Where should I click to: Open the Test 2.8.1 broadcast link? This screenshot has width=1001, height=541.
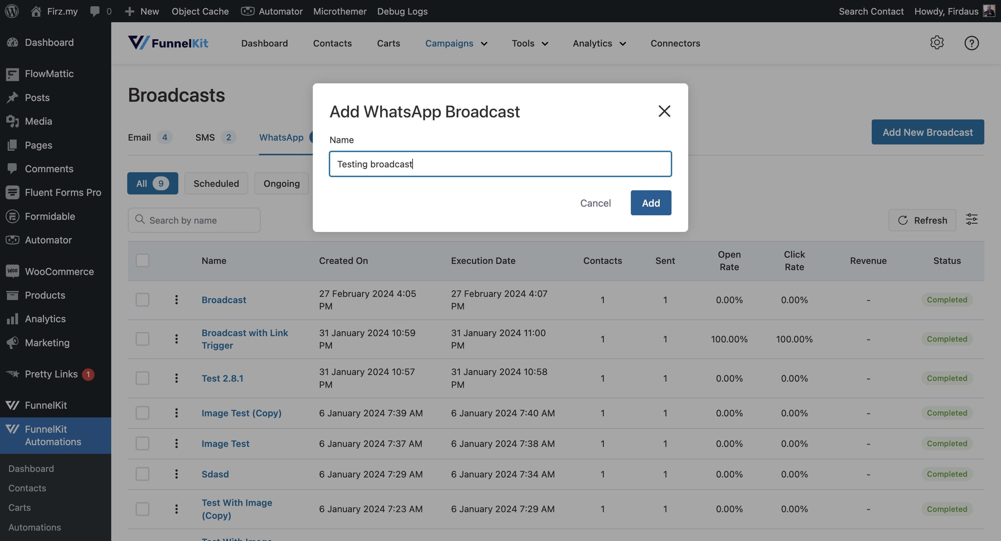222,378
